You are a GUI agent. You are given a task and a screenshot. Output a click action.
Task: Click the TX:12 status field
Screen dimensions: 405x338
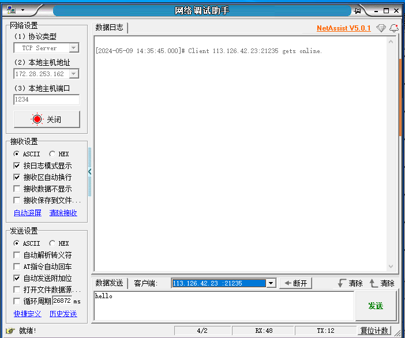click(326, 331)
